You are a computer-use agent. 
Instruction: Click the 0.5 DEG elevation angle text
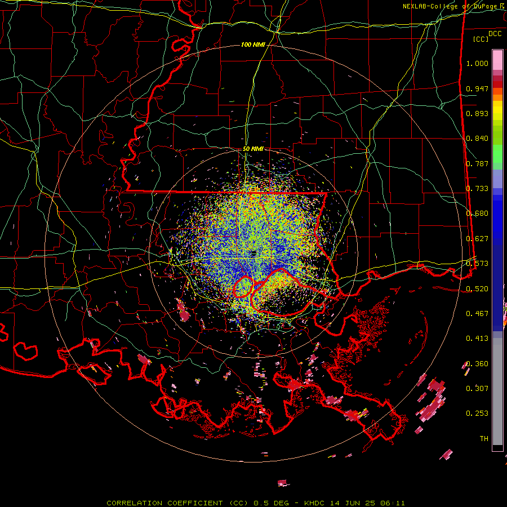[x=271, y=503]
